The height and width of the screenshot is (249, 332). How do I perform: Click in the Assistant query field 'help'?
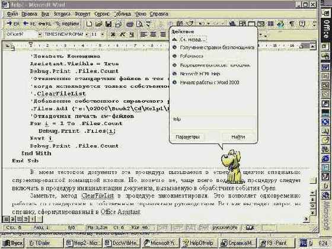213,122
